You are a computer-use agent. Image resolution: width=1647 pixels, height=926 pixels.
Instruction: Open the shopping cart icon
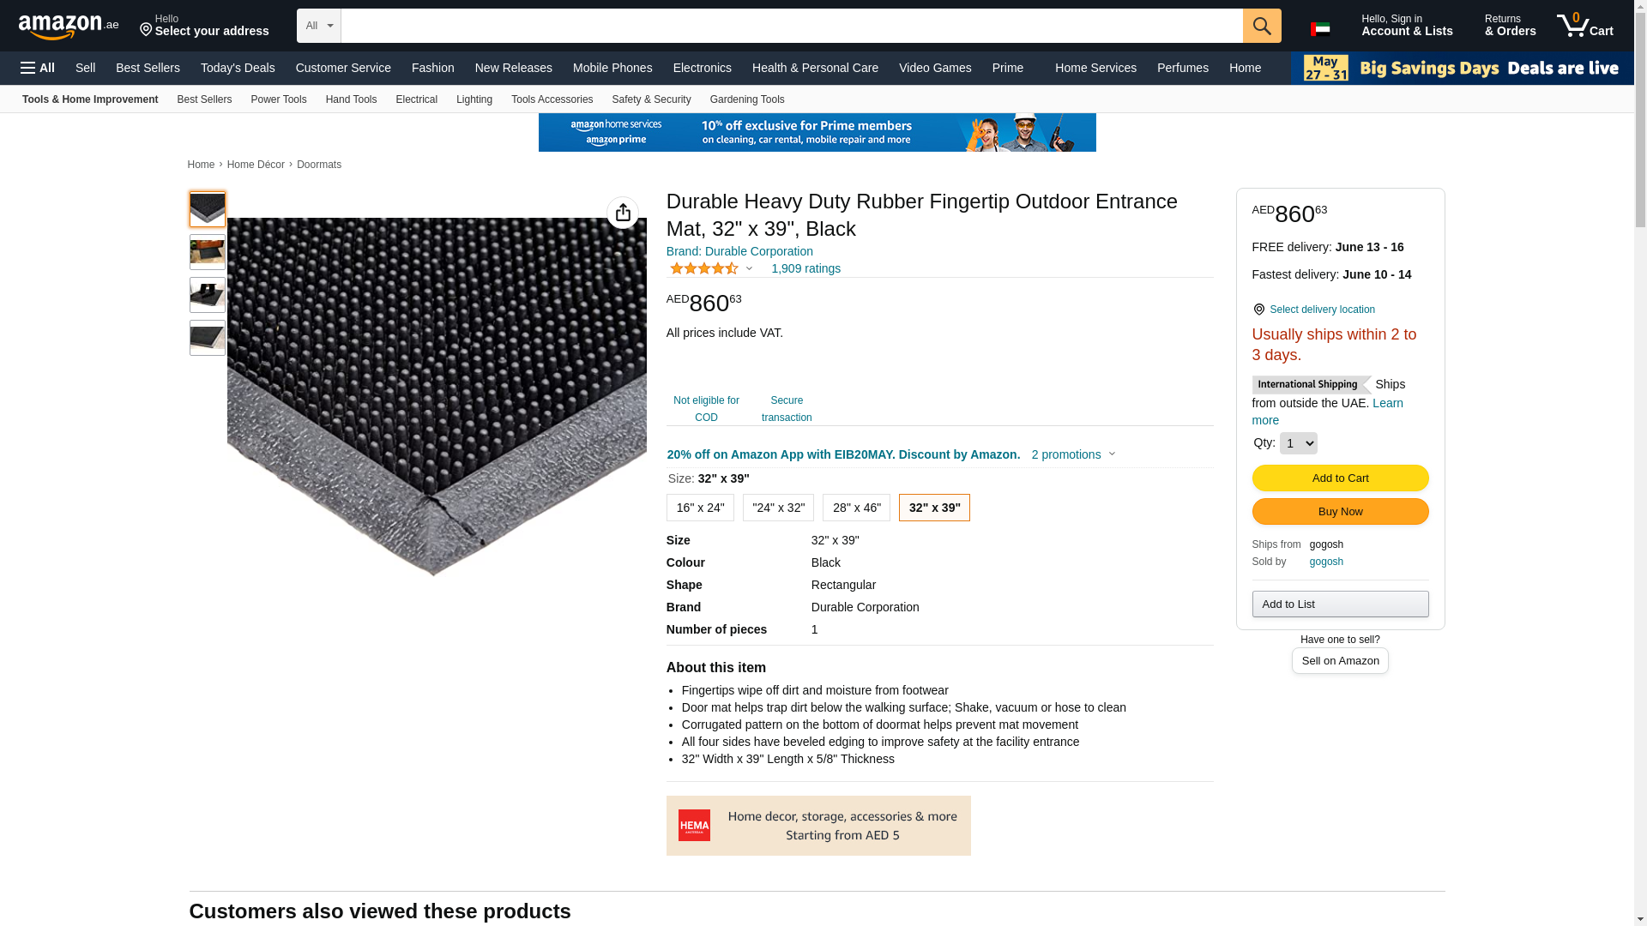click(x=1584, y=26)
